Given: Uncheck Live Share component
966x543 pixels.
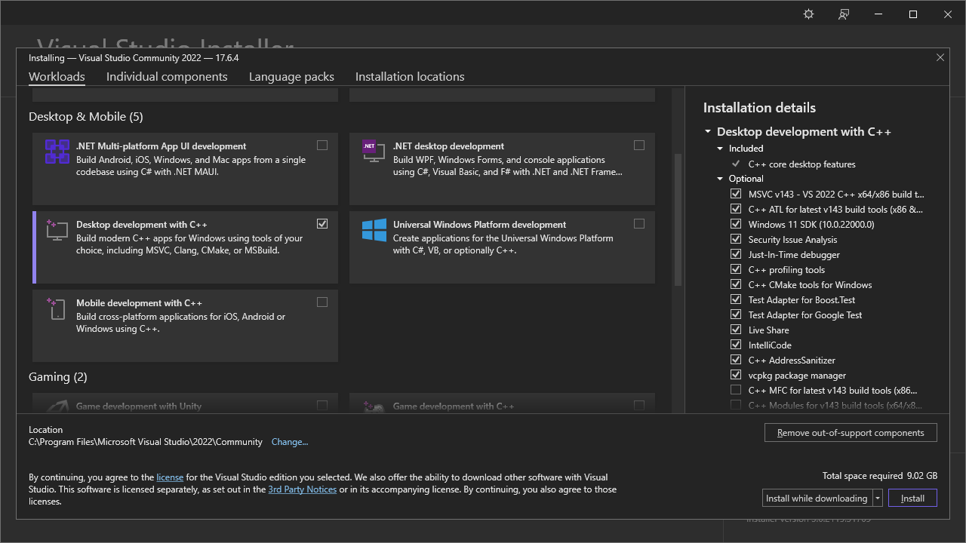Looking at the screenshot, I should tap(736, 330).
